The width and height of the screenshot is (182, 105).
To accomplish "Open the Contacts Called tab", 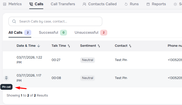I will pyautogui.click(x=99, y=4).
